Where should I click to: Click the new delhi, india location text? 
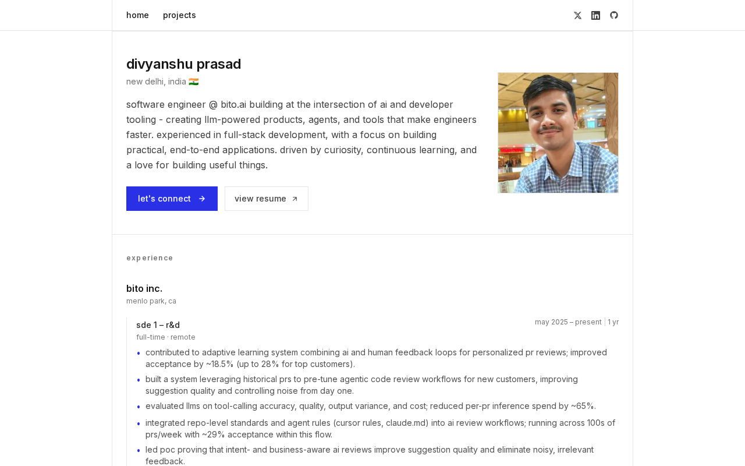click(156, 82)
